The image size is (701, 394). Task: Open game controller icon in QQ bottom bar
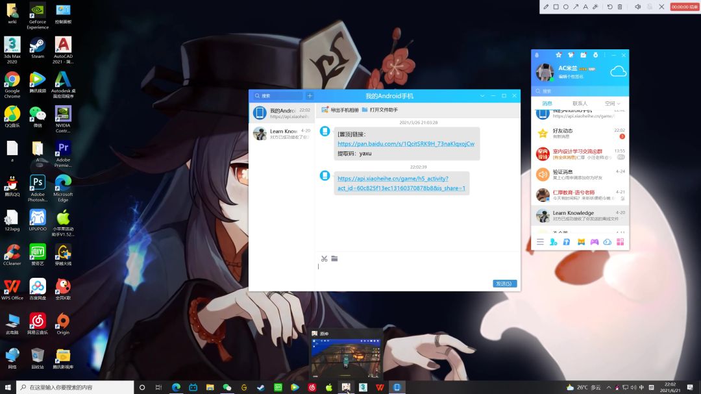pos(594,242)
